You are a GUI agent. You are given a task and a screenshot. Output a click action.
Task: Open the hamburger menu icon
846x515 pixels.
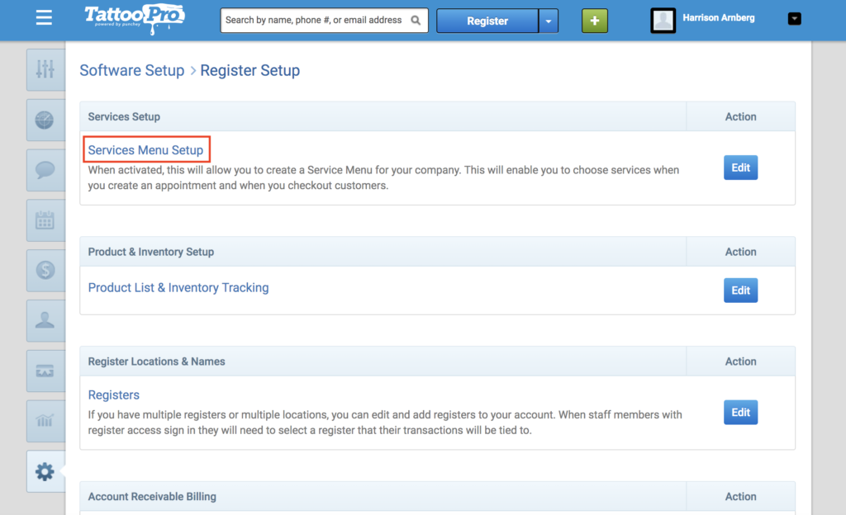(x=45, y=18)
